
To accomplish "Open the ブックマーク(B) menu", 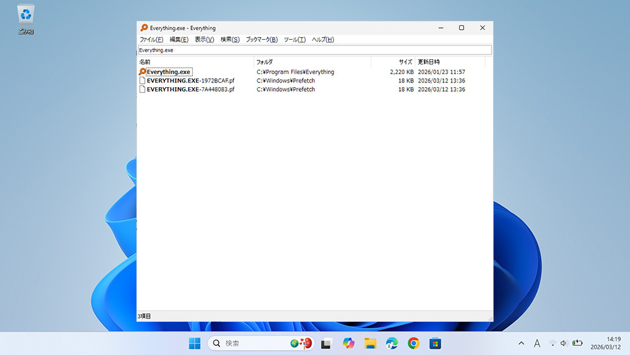I will pyautogui.click(x=262, y=40).
